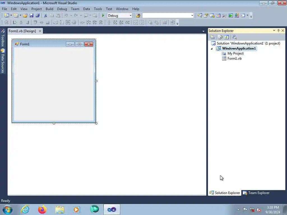
Task: Start debugging with the green play icon
Action: pyautogui.click(x=103, y=16)
